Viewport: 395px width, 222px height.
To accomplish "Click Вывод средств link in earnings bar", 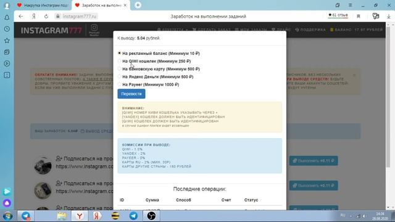I will click(x=97, y=131).
